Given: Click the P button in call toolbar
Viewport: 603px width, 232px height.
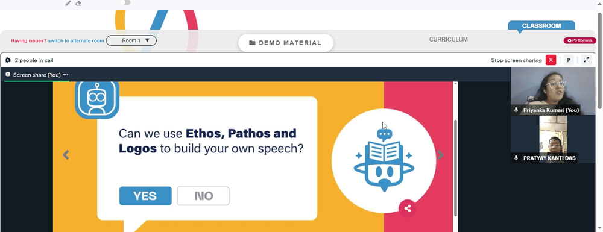Looking at the screenshot, I should click(569, 60).
